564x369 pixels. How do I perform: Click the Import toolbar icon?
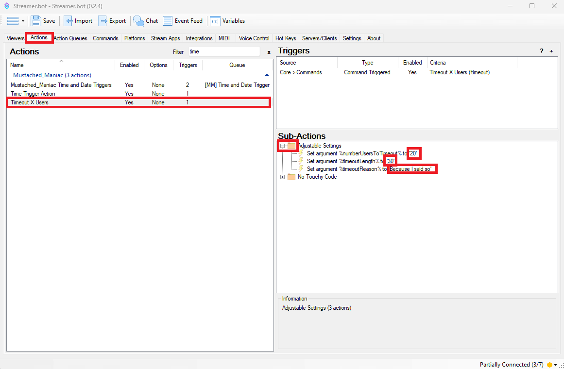pyautogui.click(x=68, y=21)
